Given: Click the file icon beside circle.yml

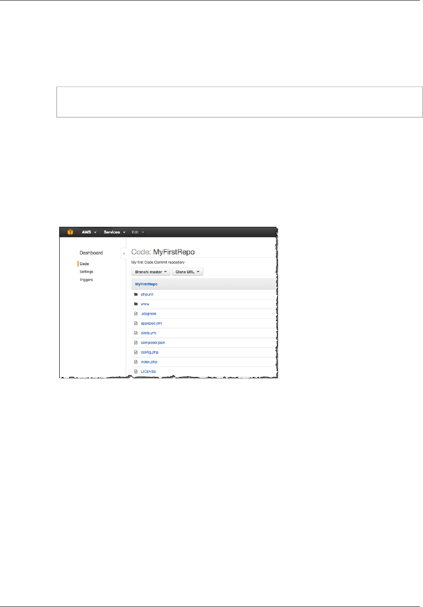Looking at the screenshot, I should click(136, 333).
